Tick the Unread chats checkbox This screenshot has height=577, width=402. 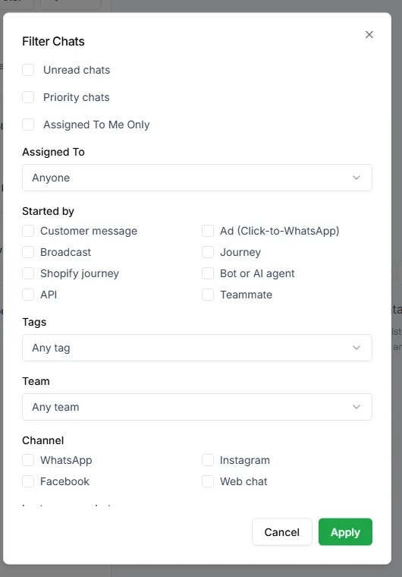[x=28, y=70]
